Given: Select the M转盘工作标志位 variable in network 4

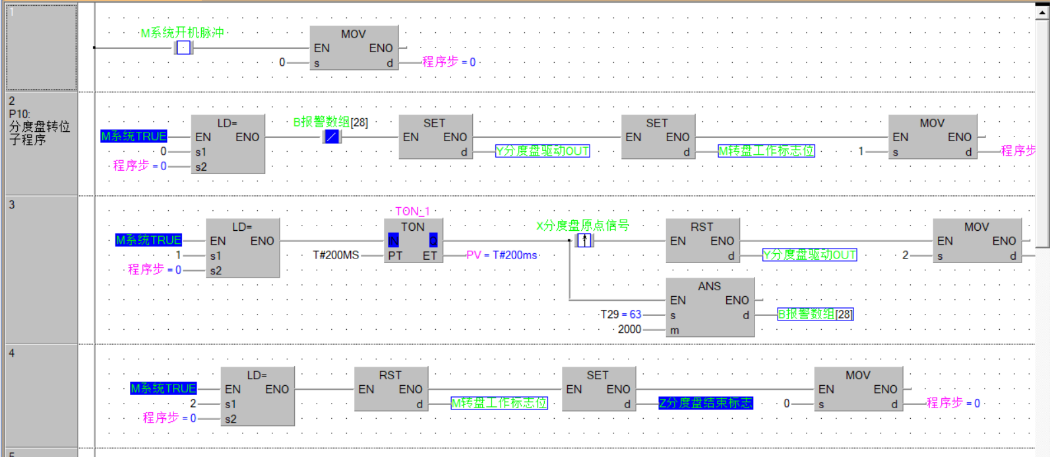Looking at the screenshot, I should tap(499, 403).
